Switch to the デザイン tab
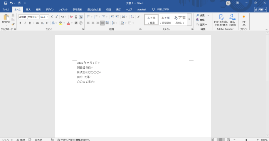The height and width of the screenshot is (141, 269). (x=50, y=10)
